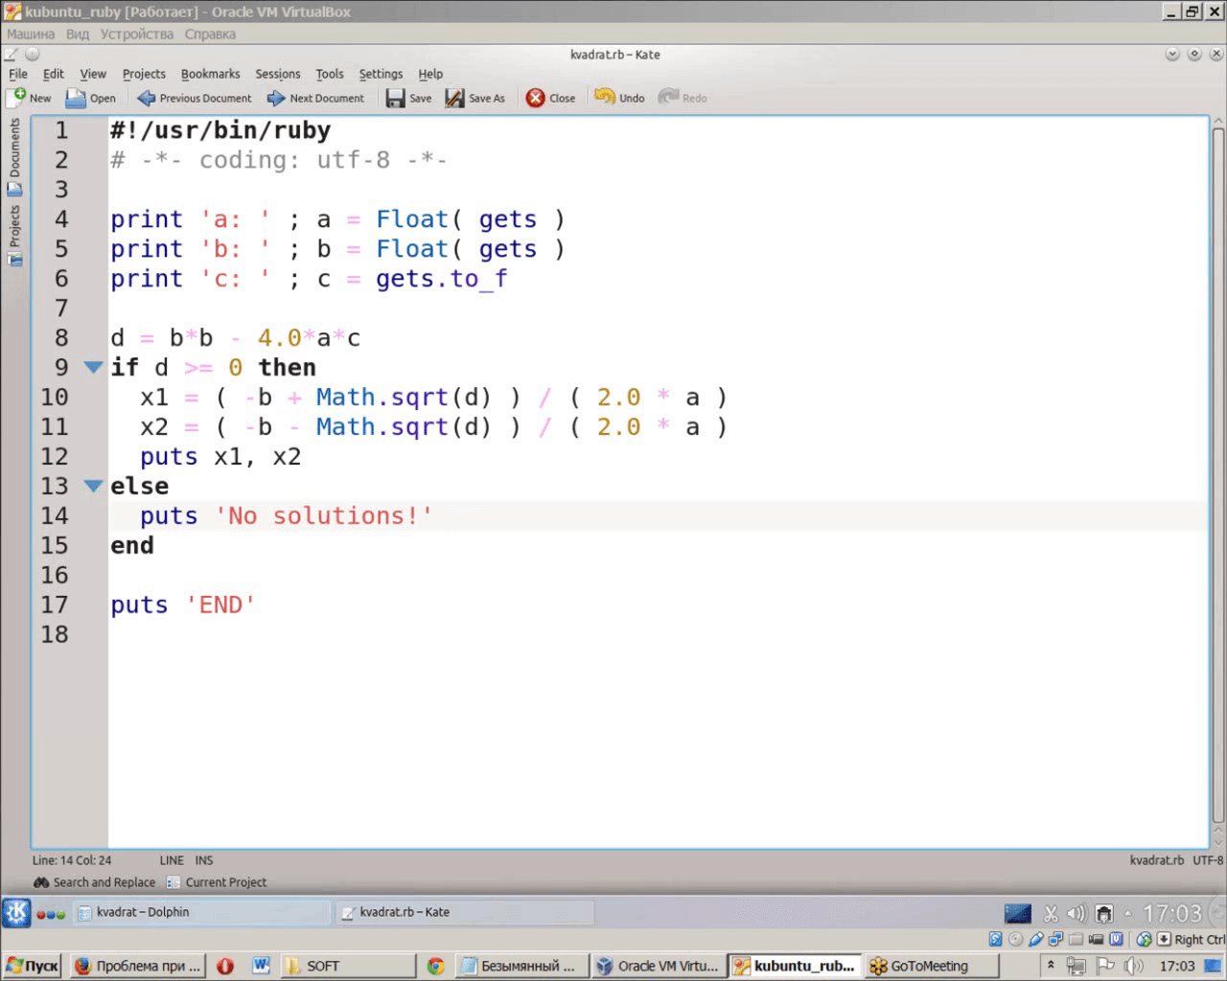Open the File menu
The height and width of the screenshot is (981, 1227).
[18, 74]
